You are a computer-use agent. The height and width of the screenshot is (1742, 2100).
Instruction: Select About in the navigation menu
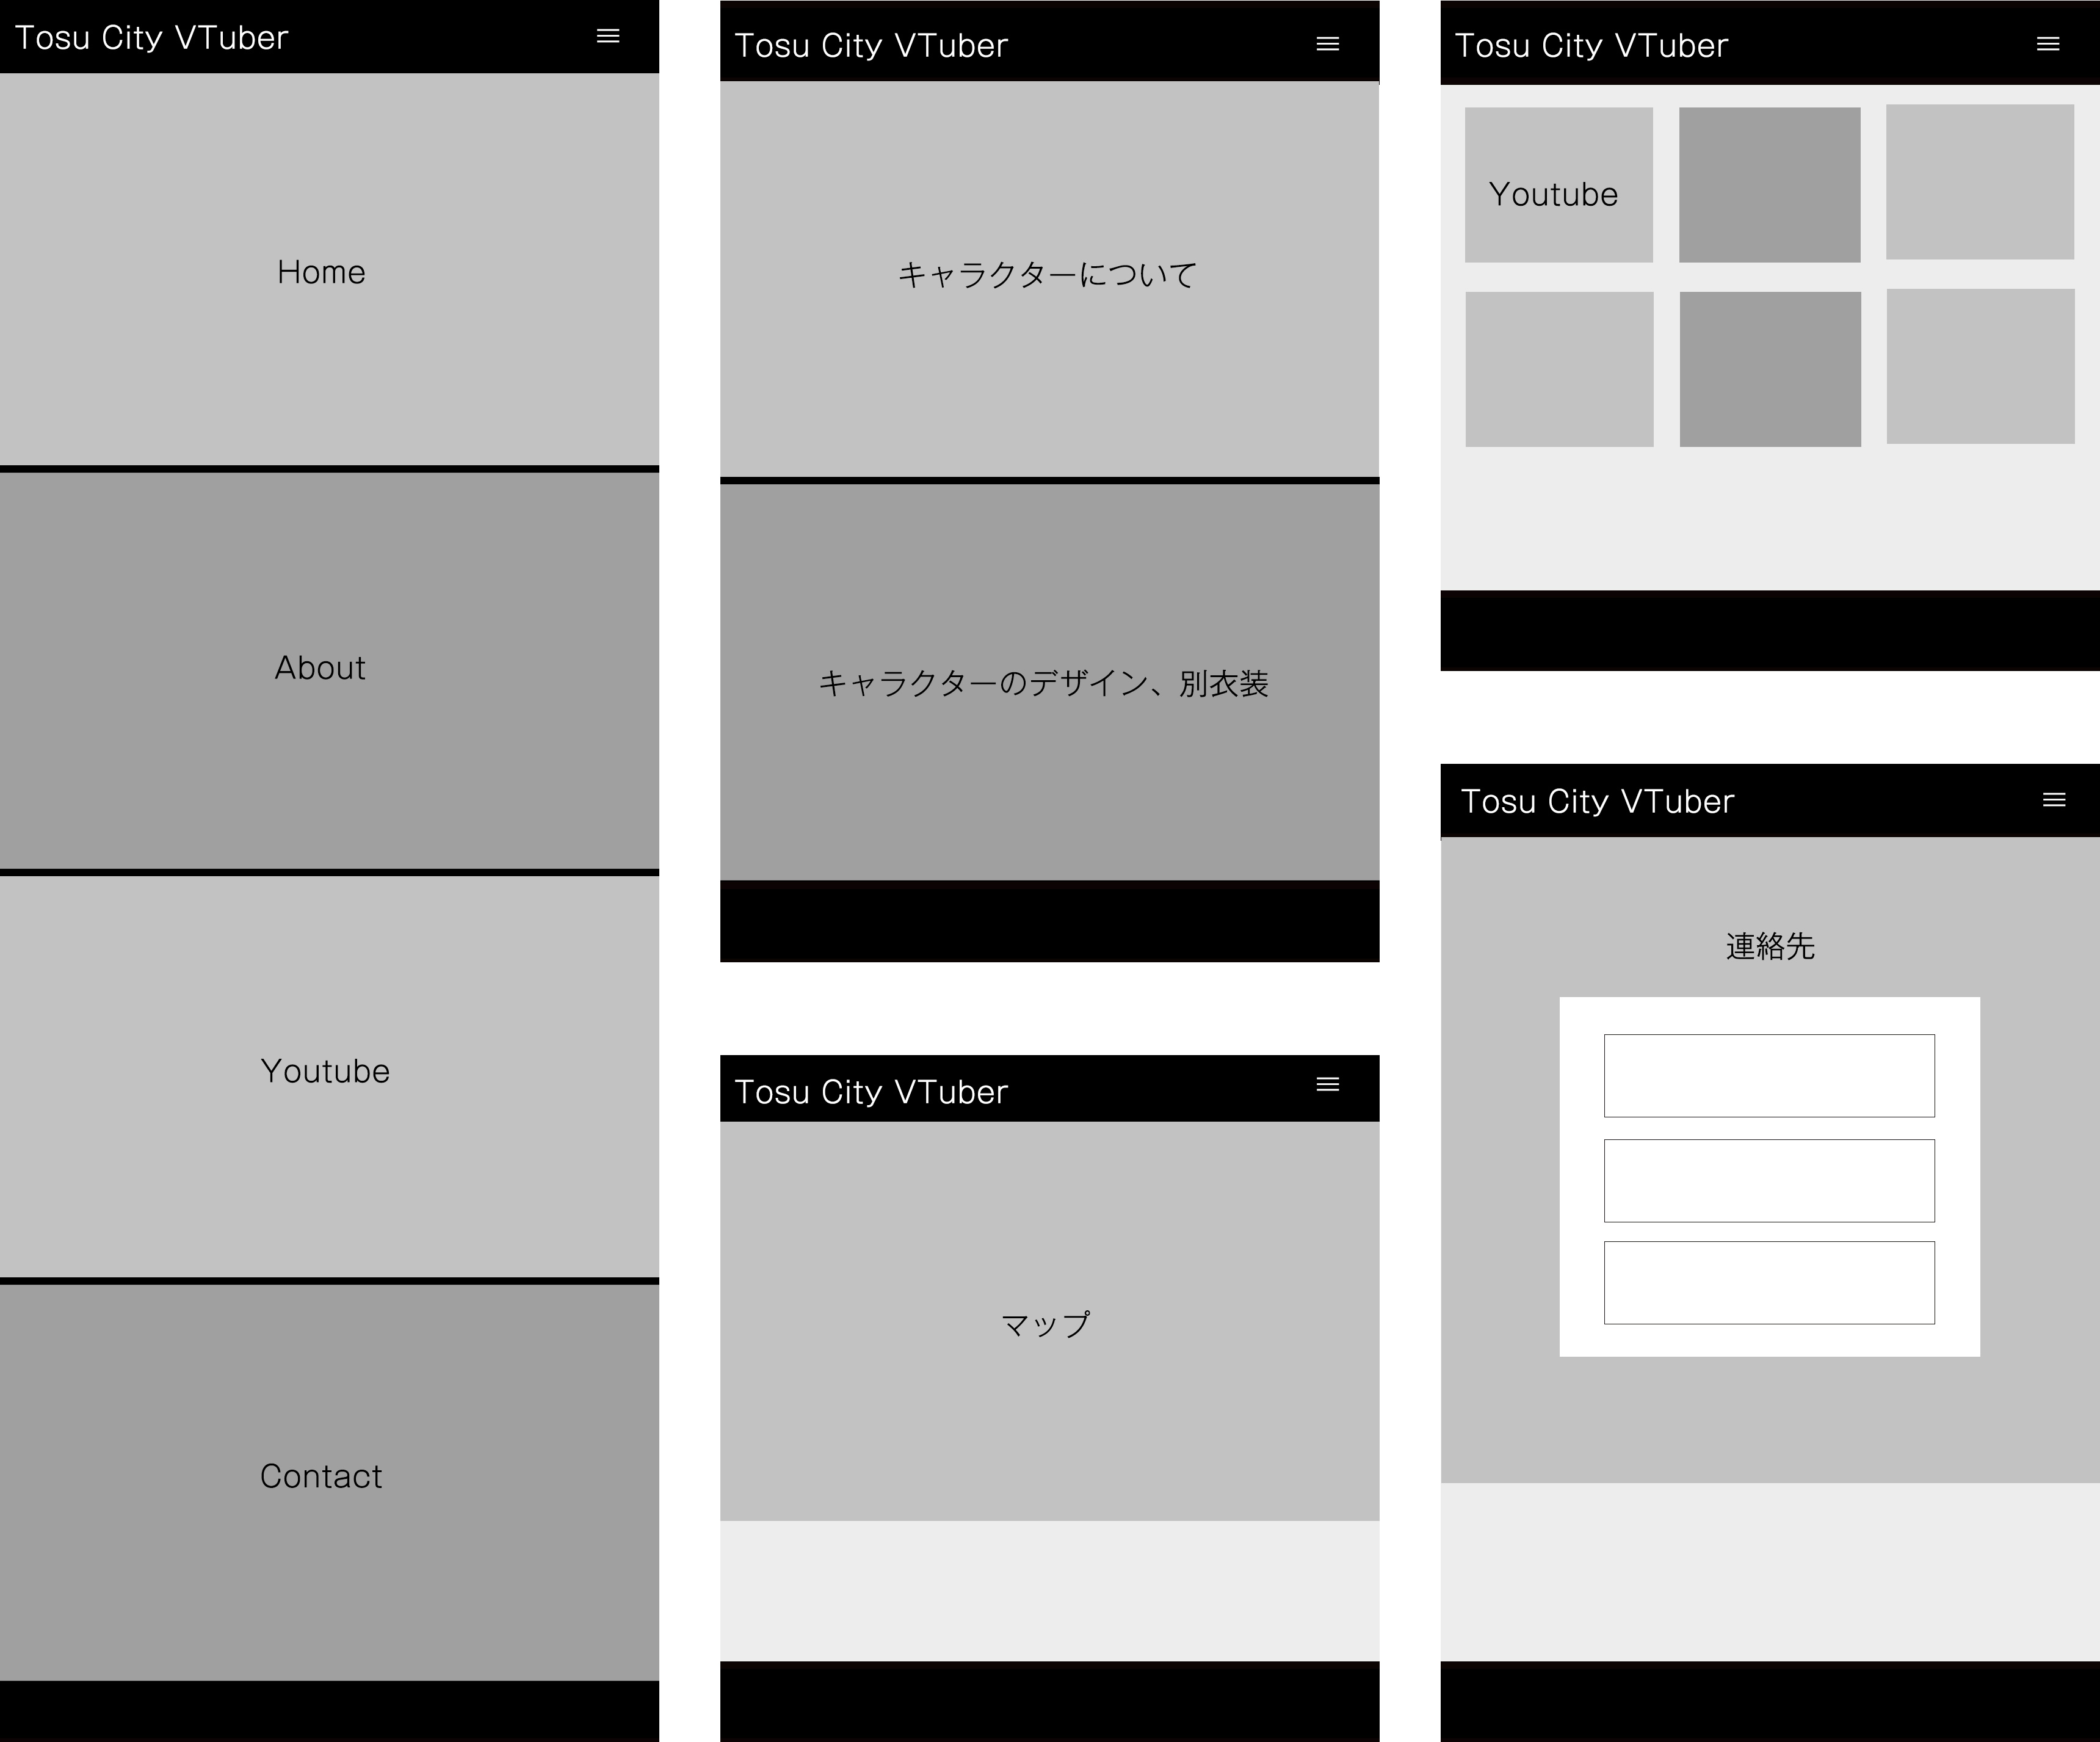(320, 667)
